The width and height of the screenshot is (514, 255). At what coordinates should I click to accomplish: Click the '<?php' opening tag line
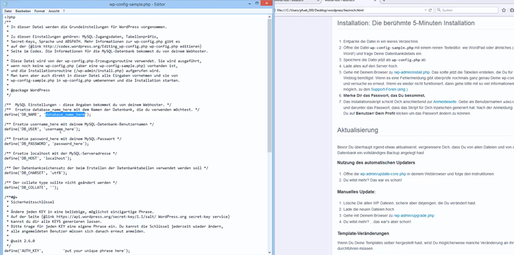point(10,17)
